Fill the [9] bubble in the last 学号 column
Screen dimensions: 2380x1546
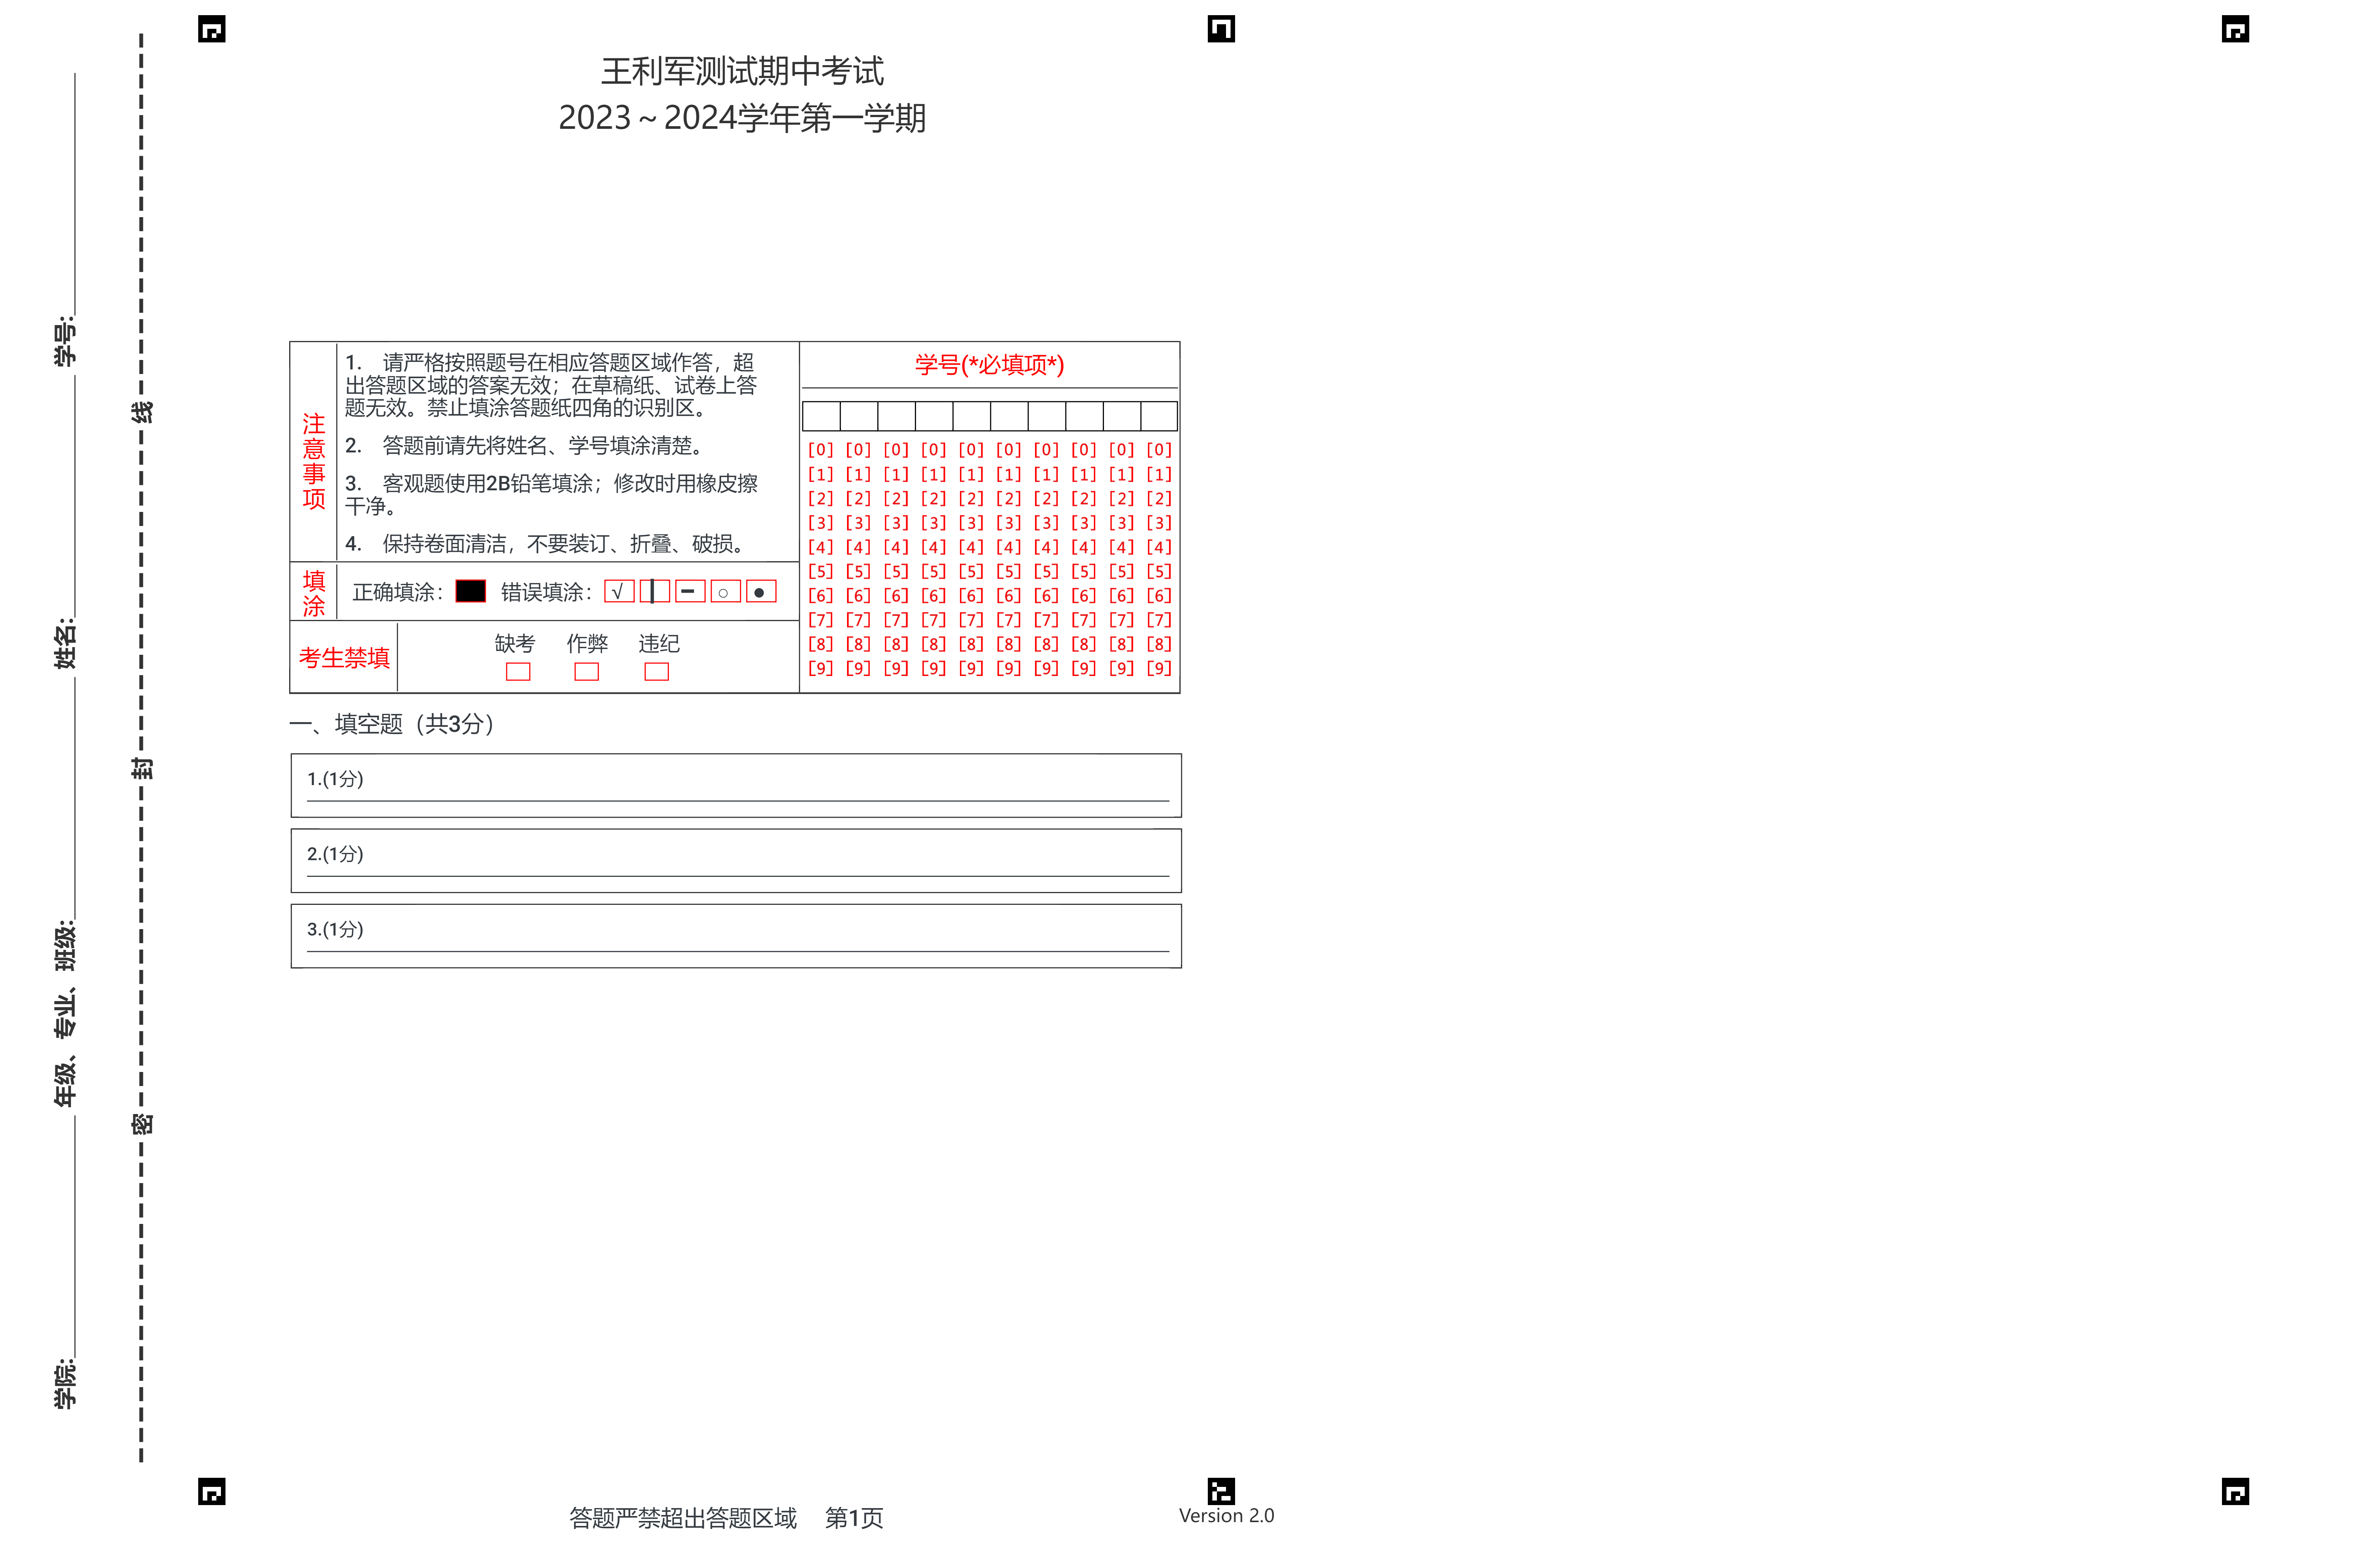1159,668
